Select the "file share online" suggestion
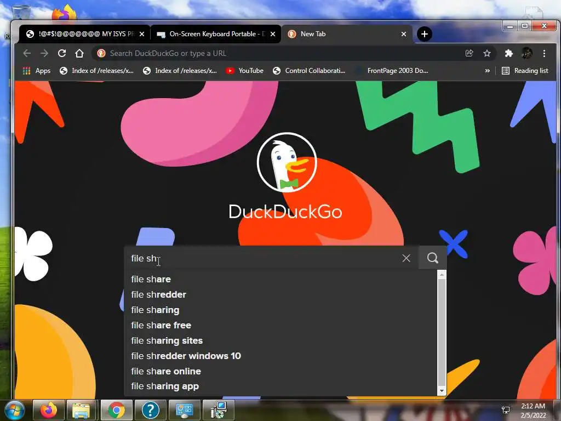The image size is (561, 421). (280, 371)
